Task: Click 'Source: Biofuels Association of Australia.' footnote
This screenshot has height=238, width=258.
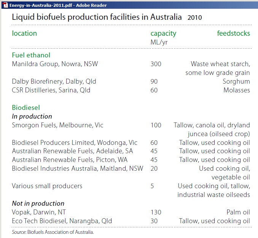Action: [x=53, y=232]
